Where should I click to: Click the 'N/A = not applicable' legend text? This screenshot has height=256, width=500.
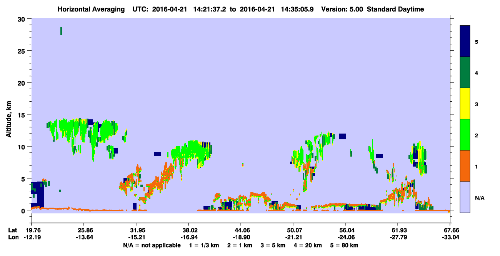[x=152, y=245]
